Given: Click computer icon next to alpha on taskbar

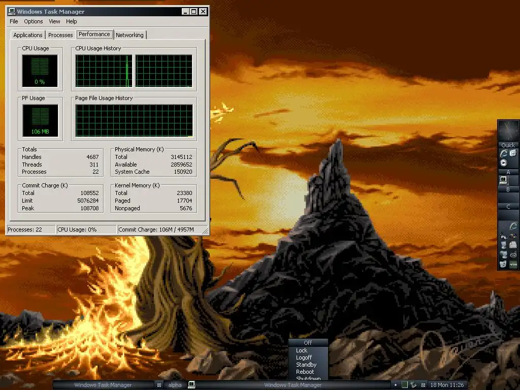Looking at the screenshot, I should (x=191, y=385).
